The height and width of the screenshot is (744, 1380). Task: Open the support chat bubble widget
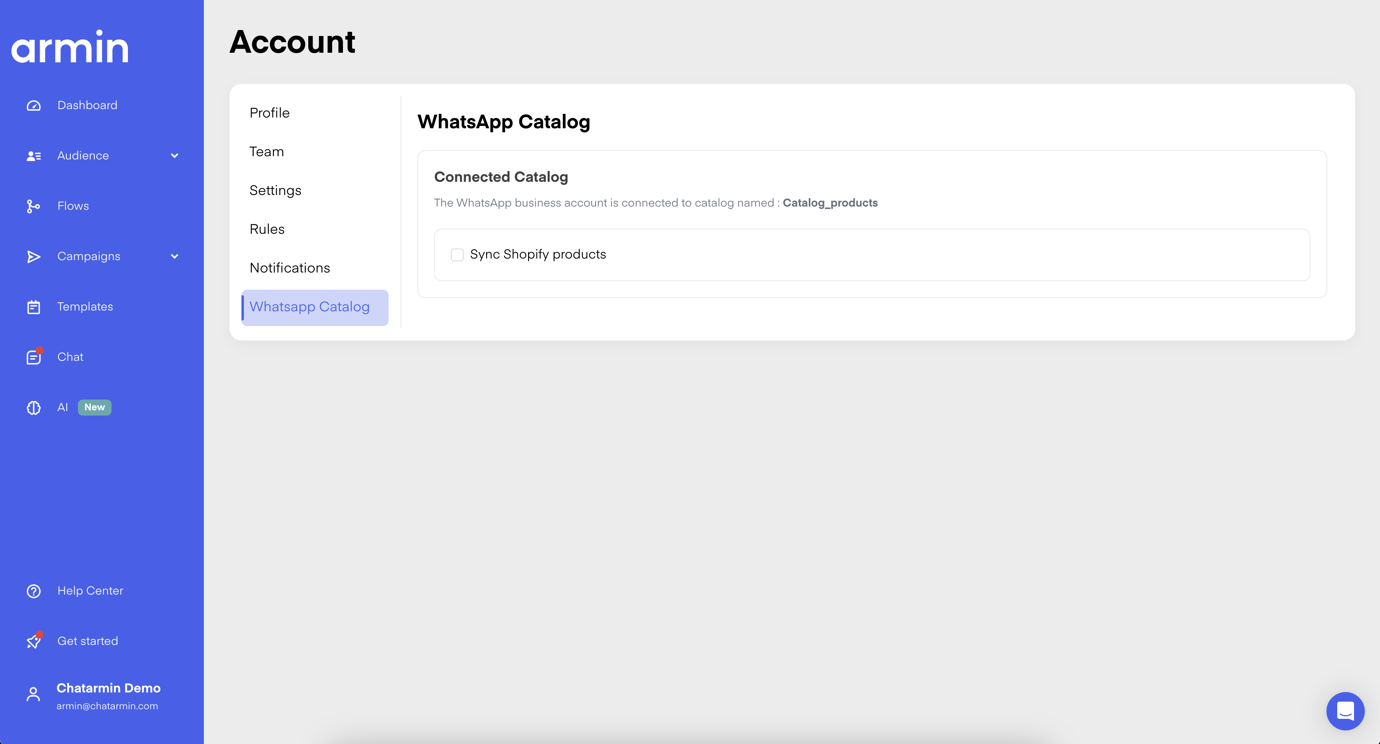(x=1345, y=711)
